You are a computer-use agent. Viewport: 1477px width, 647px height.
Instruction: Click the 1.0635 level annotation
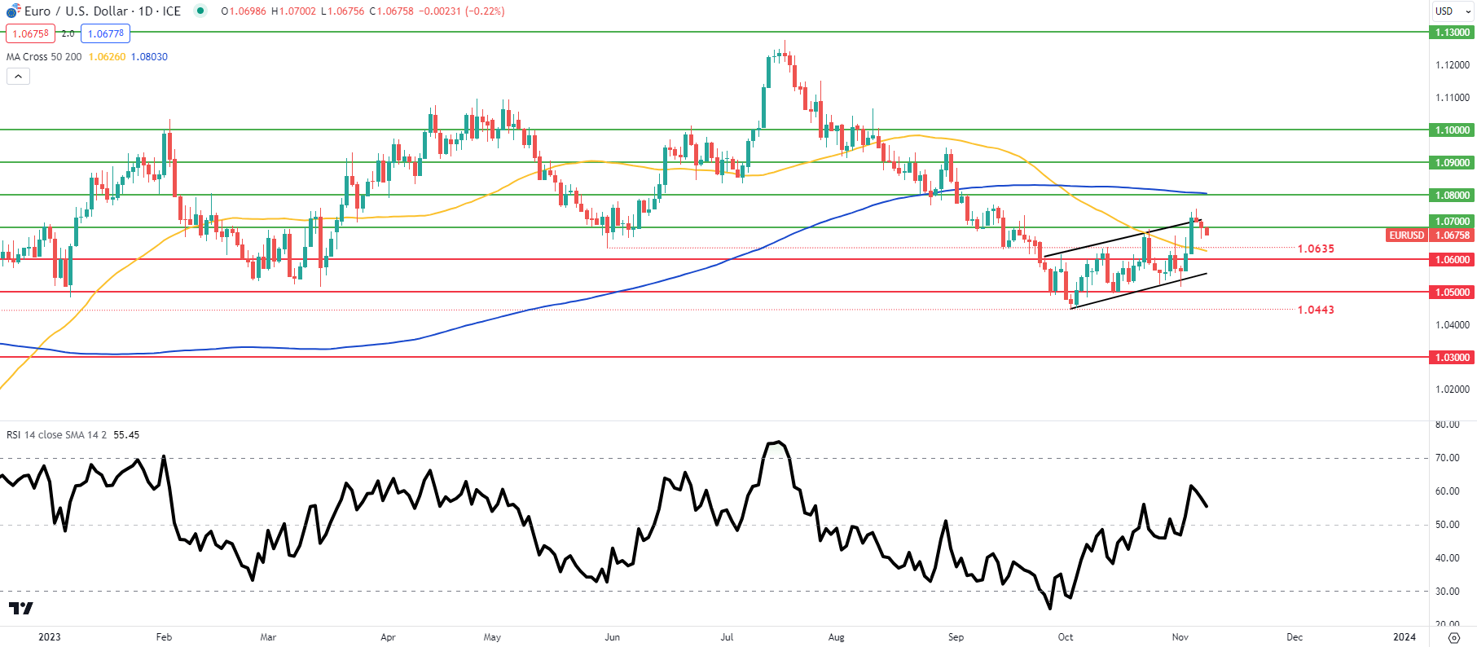(x=1316, y=249)
